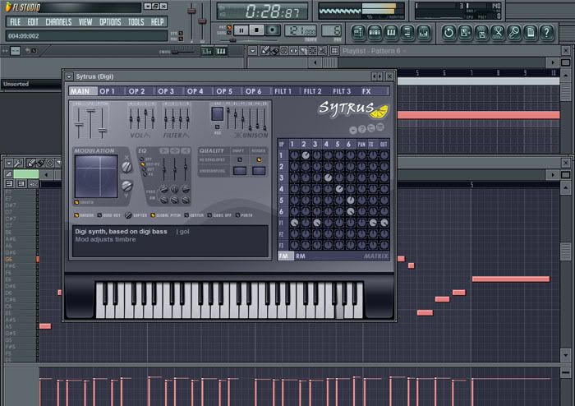The image size is (575, 406).
Task: Click the save-new-version floppy icon
Action: tap(465, 33)
